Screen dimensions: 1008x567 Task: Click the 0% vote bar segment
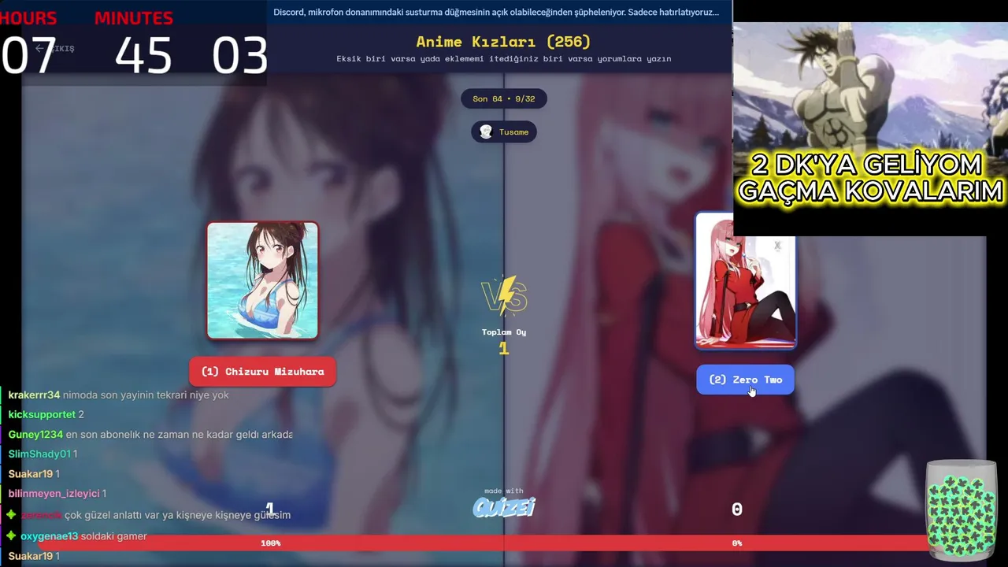coord(737,543)
